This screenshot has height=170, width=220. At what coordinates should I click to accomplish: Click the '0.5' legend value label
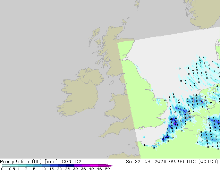pyautogui.click(x=12, y=169)
